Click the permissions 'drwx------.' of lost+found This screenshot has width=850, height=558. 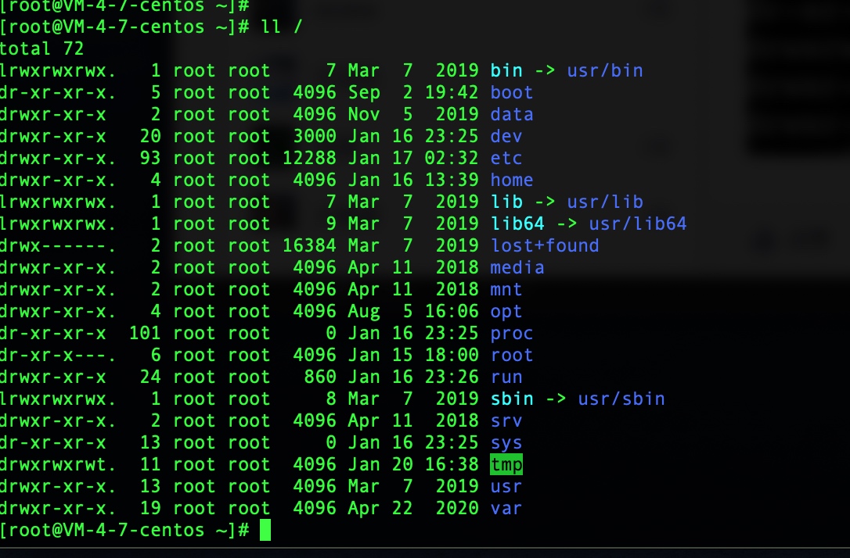[58, 245]
